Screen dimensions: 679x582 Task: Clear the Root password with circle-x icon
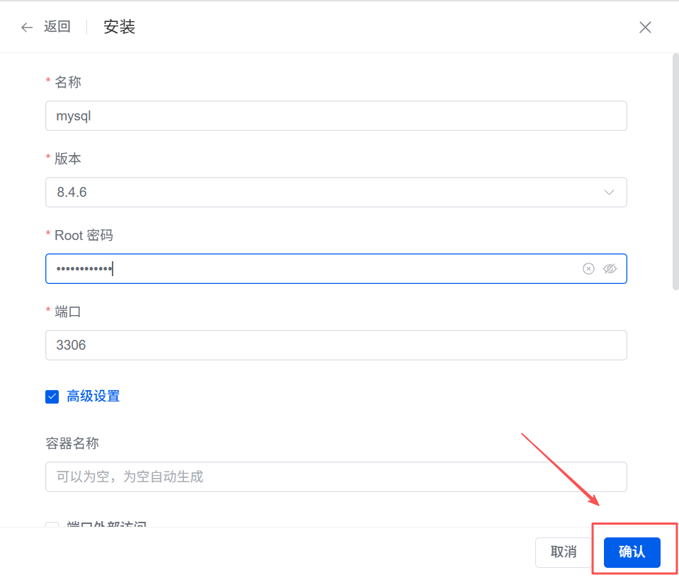pyautogui.click(x=588, y=269)
